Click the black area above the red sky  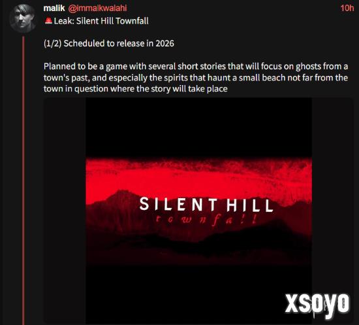(x=198, y=128)
